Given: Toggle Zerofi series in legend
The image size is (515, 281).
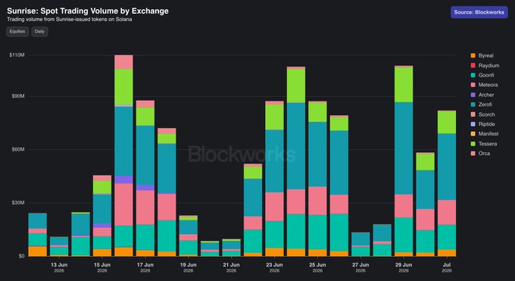Looking at the screenshot, I should (481, 105).
